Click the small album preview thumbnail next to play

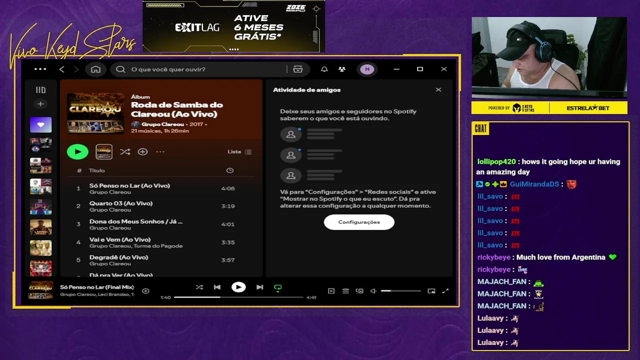(104, 151)
